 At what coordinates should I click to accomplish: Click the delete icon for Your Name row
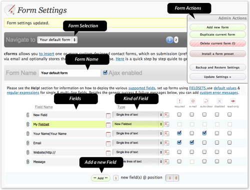167,133
